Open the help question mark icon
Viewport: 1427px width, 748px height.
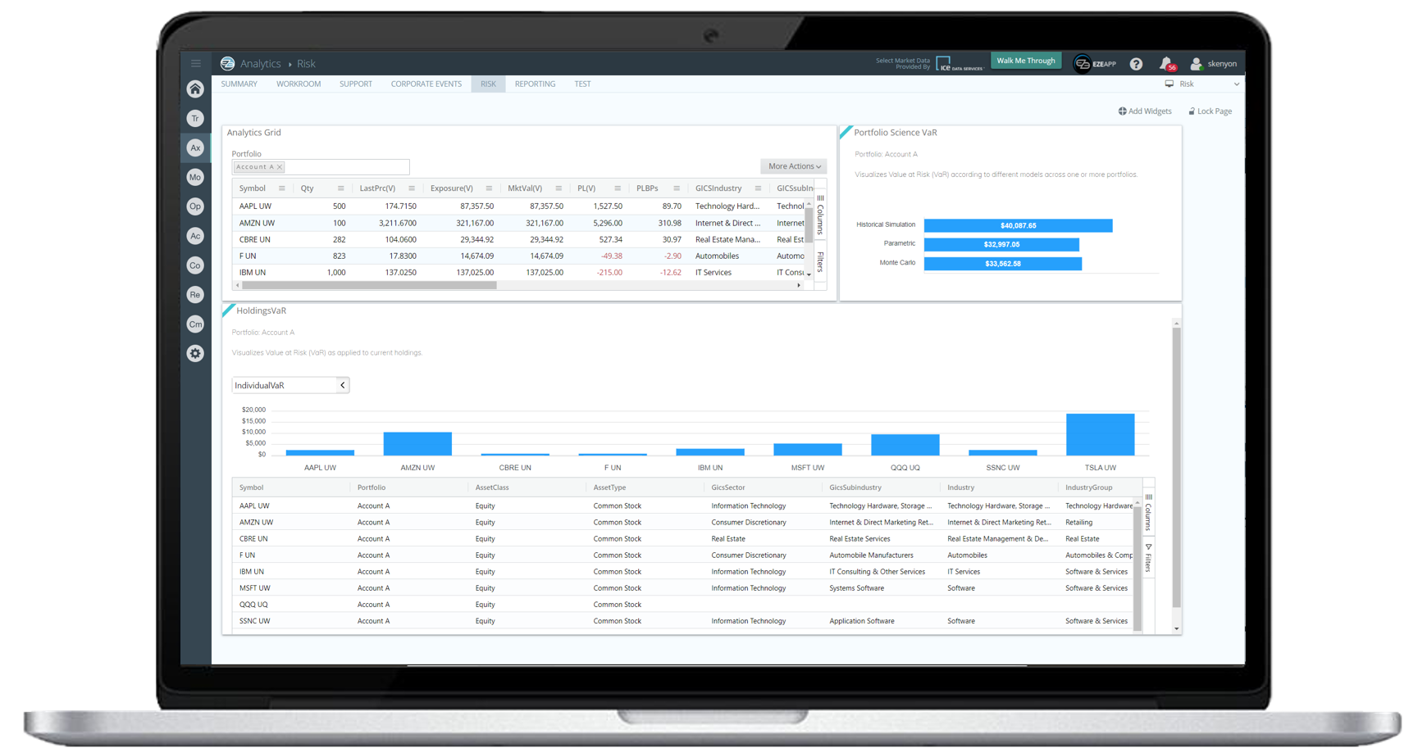pos(1136,64)
